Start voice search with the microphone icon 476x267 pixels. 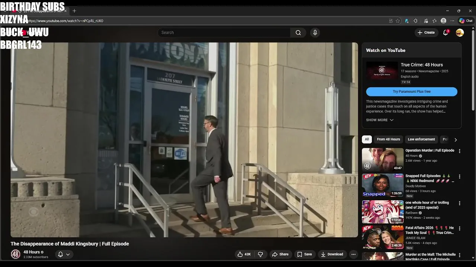[x=315, y=33]
